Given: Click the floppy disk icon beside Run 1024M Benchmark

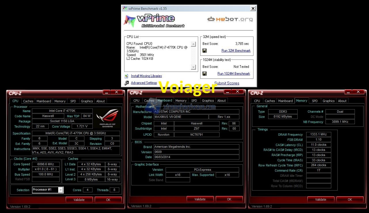Looking at the screenshot, I should tap(205, 74).
